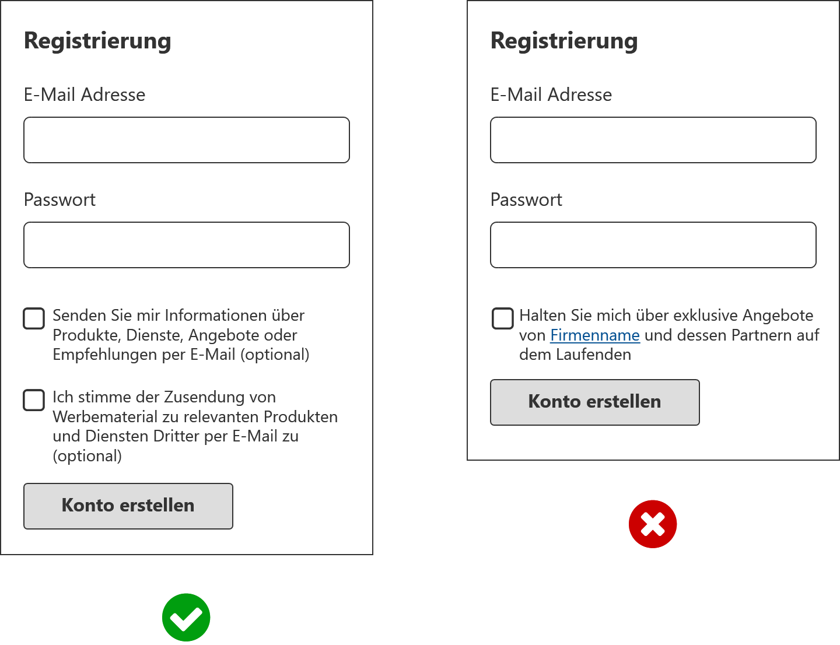Click the E-Mail Adresse field in right form
Image resolution: width=840 pixels, height=645 pixels.
click(653, 140)
